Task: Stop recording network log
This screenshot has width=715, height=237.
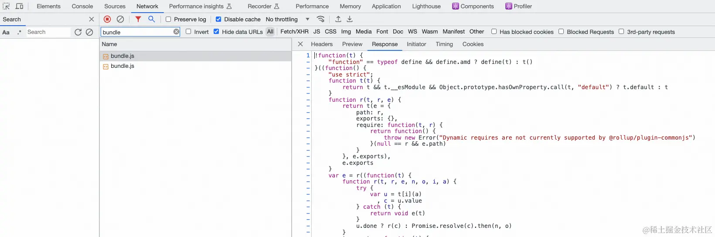Action: point(107,19)
